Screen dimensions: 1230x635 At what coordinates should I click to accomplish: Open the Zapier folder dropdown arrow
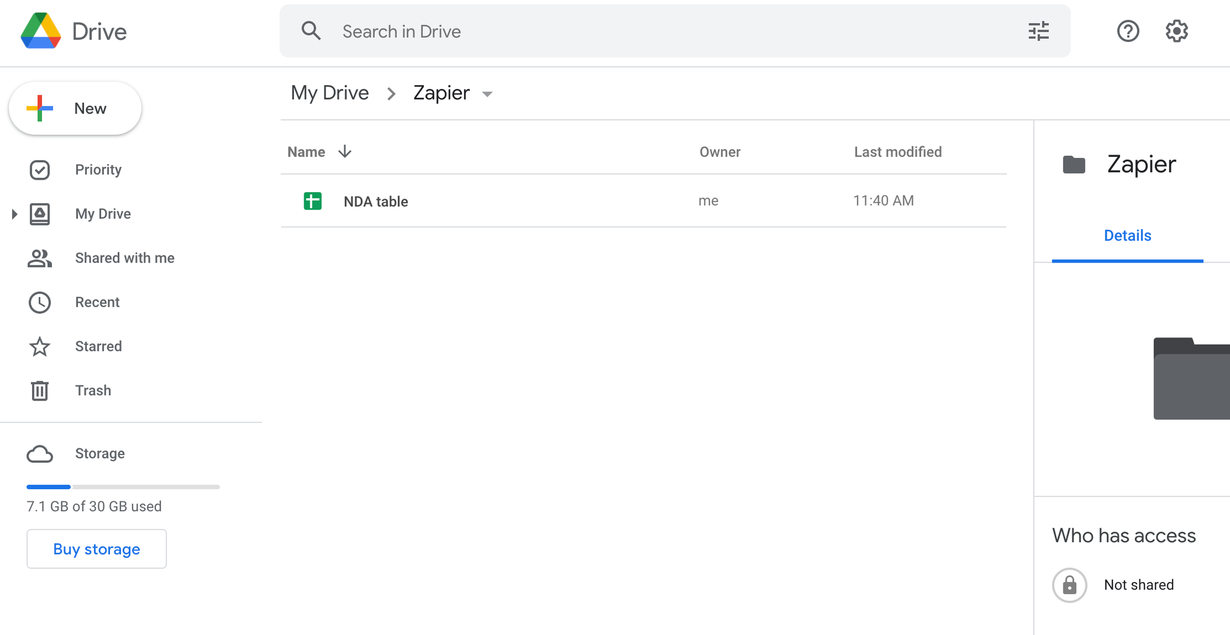(x=487, y=94)
